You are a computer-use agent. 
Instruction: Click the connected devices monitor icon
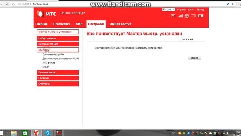tap(193, 16)
